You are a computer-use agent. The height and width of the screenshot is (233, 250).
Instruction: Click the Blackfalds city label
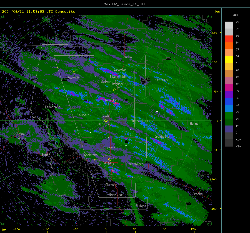118,77
